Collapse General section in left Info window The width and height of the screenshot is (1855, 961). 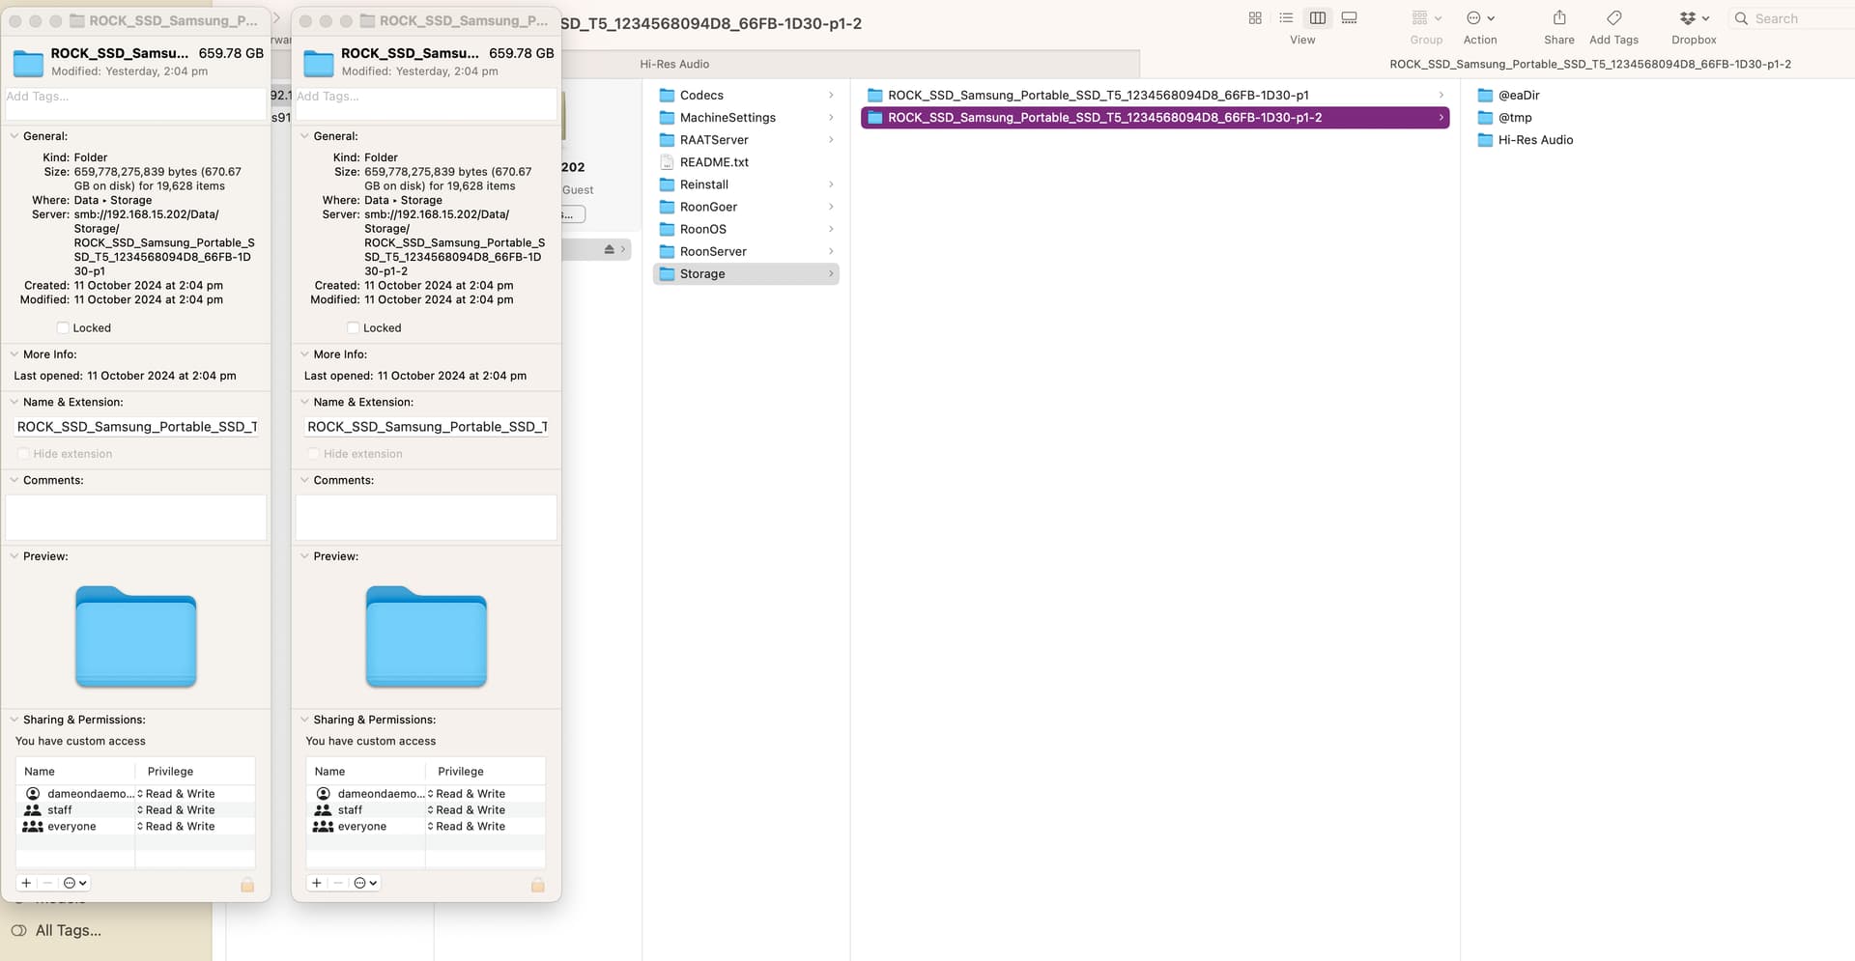[14, 136]
